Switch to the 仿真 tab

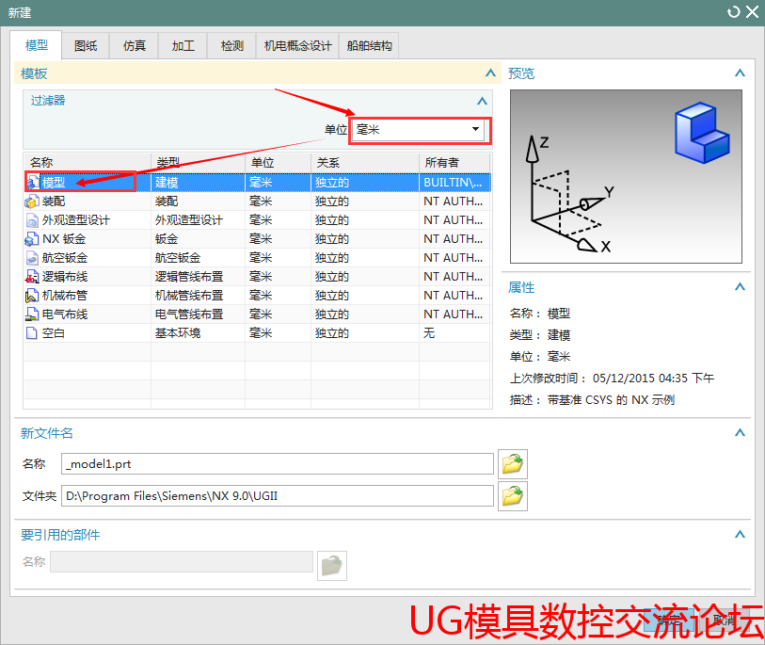pyautogui.click(x=135, y=46)
